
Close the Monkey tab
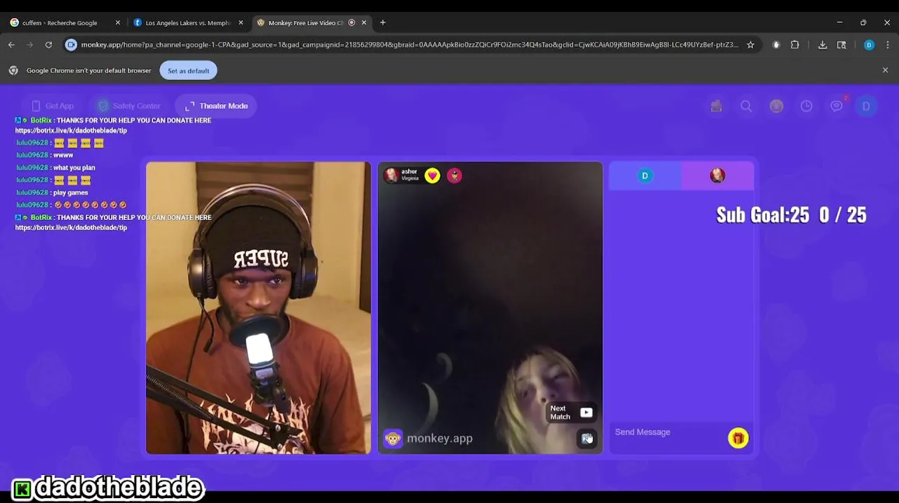(x=364, y=23)
